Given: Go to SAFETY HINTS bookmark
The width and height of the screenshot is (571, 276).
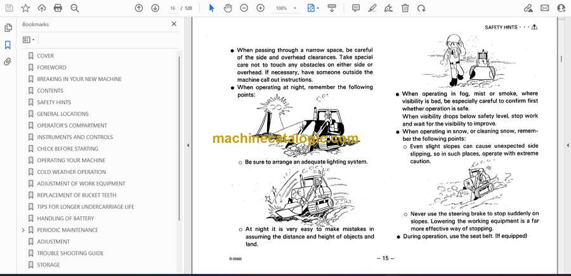Looking at the screenshot, I should [x=54, y=102].
